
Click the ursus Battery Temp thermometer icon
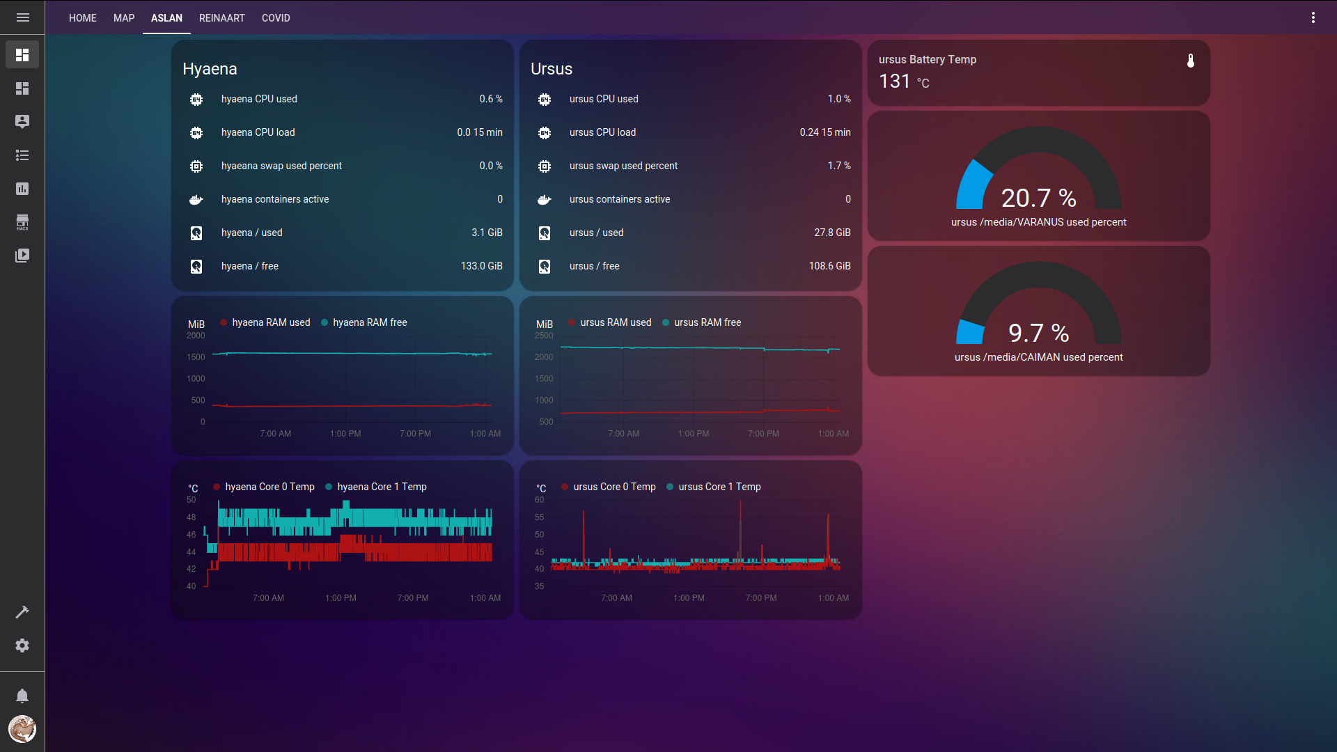click(1191, 61)
